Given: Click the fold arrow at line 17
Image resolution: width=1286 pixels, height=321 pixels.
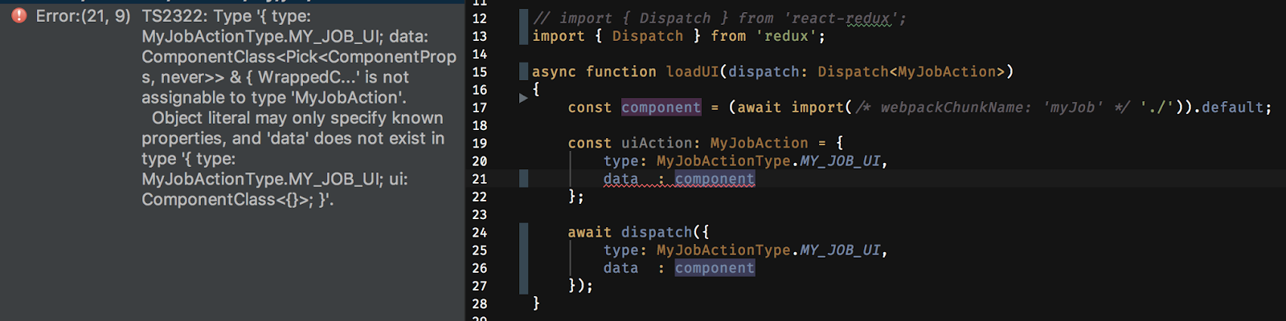Looking at the screenshot, I should pyautogui.click(x=523, y=98).
